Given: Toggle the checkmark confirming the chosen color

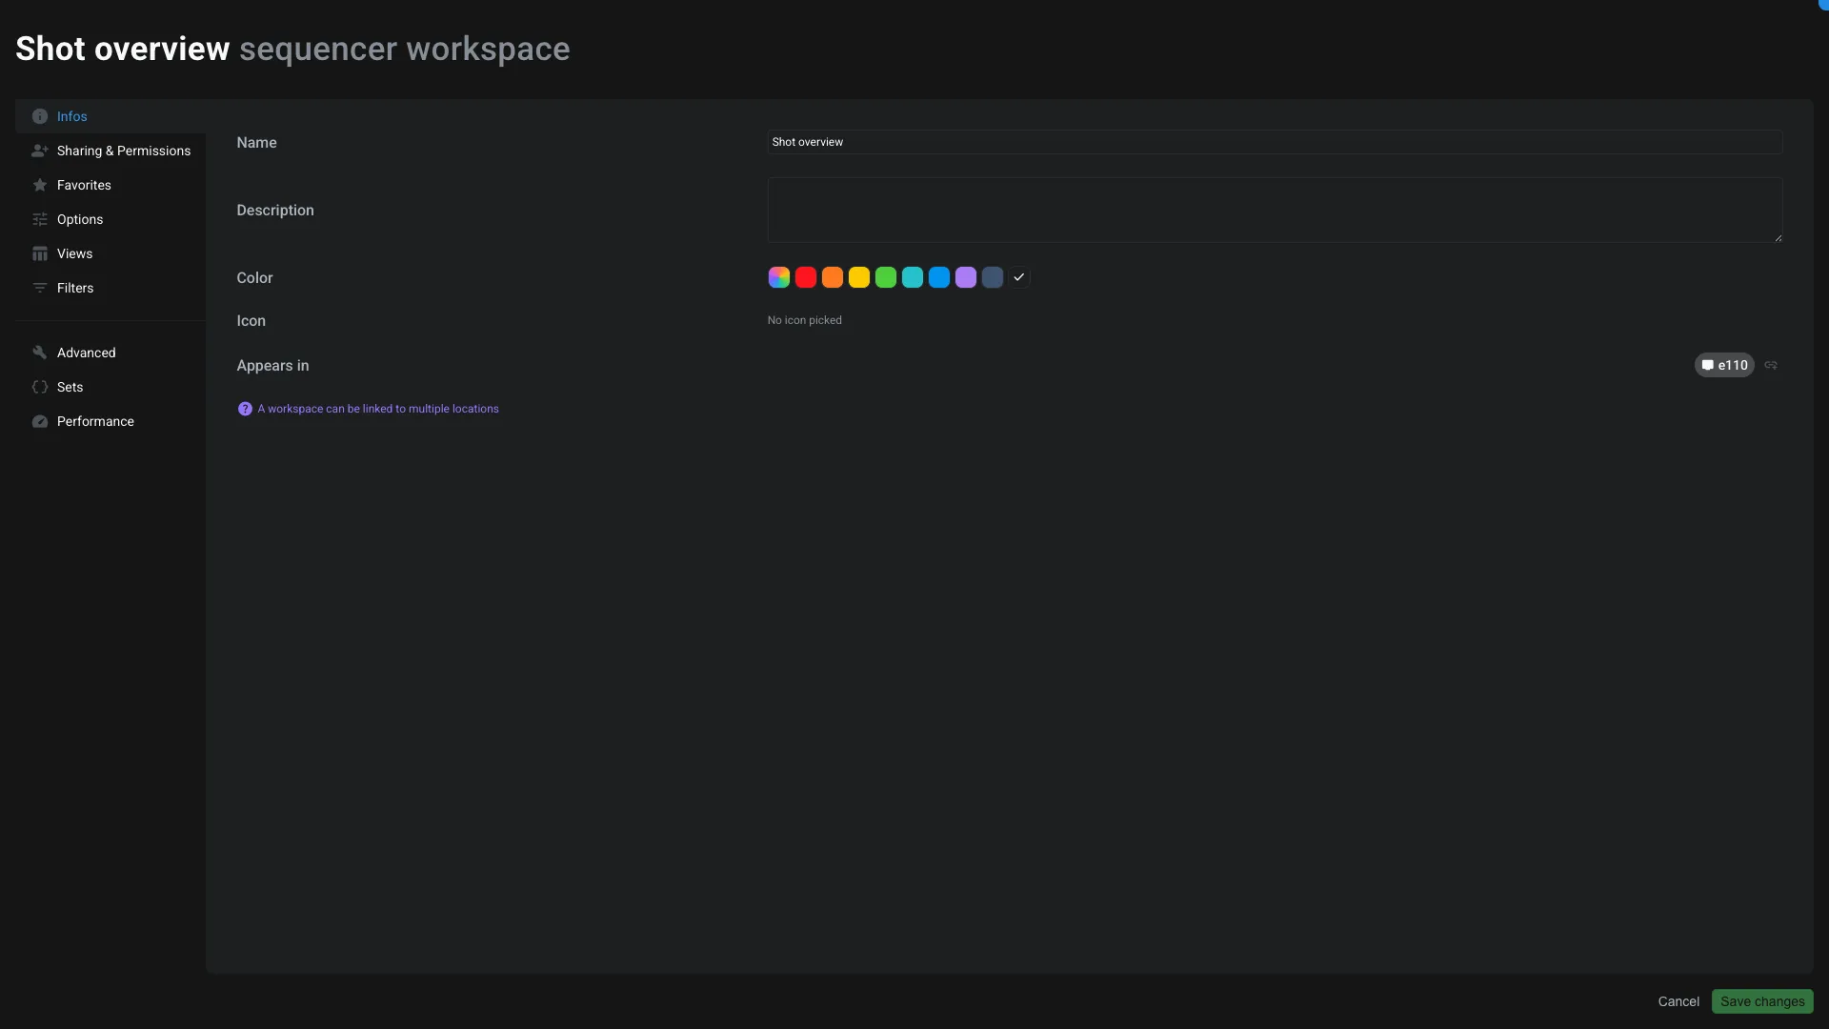Looking at the screenshot, I should click(1018, 277).
